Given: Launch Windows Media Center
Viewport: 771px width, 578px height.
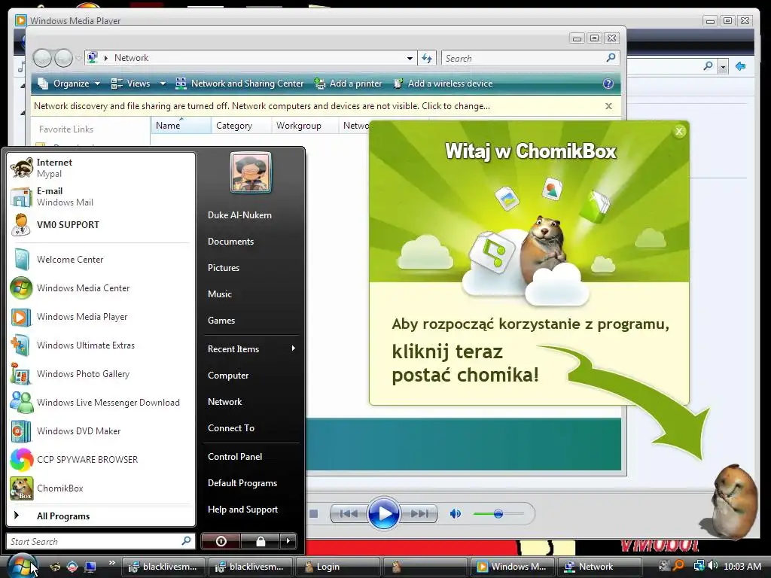Looking at the screenshot, I should coord(100,288).
